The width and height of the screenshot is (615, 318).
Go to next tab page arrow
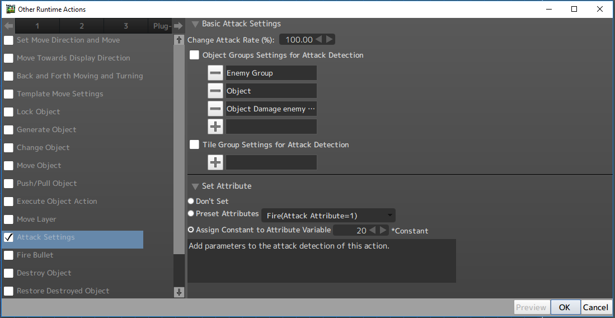pyautogui.click(x=179, y=26)
